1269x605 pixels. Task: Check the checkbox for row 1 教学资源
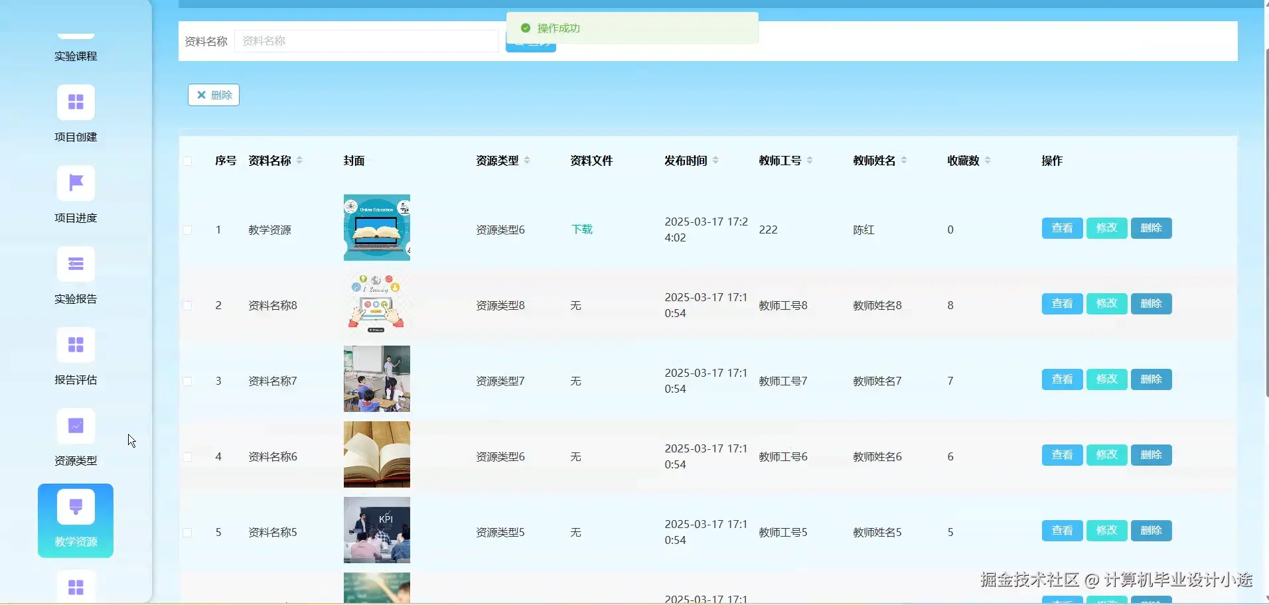pyautogui.click(x=188, y=230)
